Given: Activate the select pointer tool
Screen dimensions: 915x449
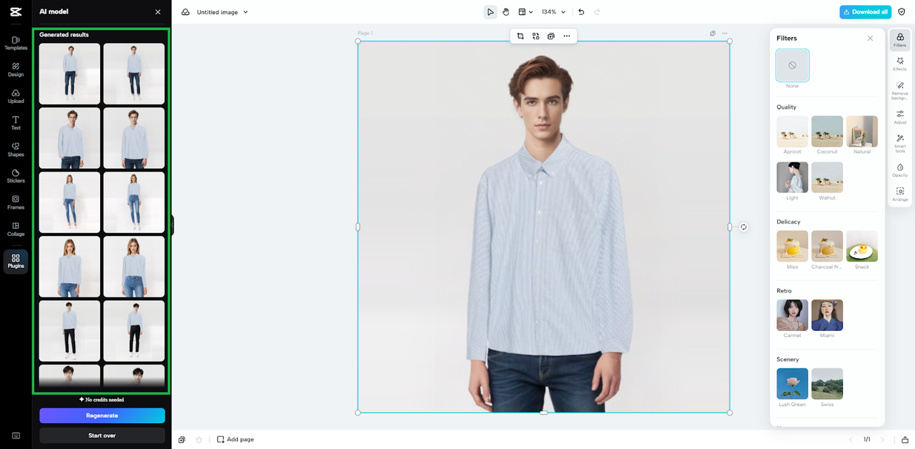Looking at the screenshot, I should 490,12.
